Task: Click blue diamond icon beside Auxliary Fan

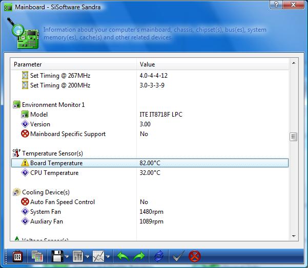Action: (25, 221)
